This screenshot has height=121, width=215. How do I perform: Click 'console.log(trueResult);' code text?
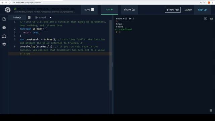coord(37,46)
